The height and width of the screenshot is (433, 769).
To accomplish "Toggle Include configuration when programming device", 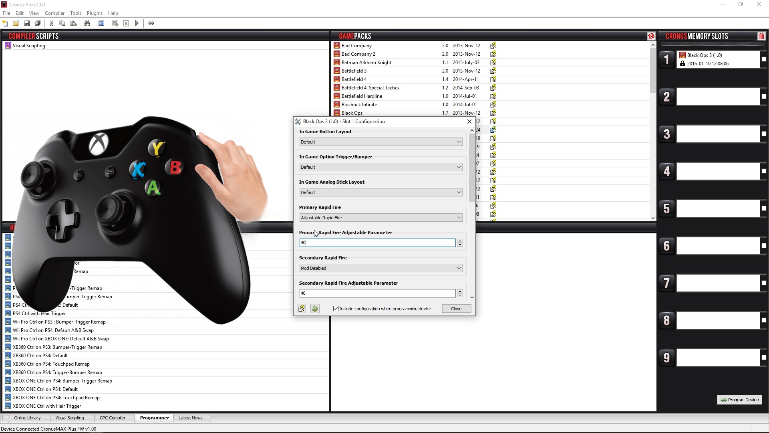I will tap(336, 309).
